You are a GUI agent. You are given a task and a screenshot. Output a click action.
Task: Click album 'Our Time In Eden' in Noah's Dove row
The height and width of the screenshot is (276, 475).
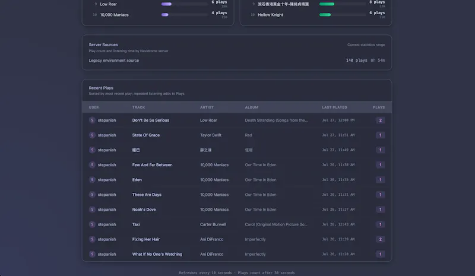pyautogui.click(x=261, y=210)
